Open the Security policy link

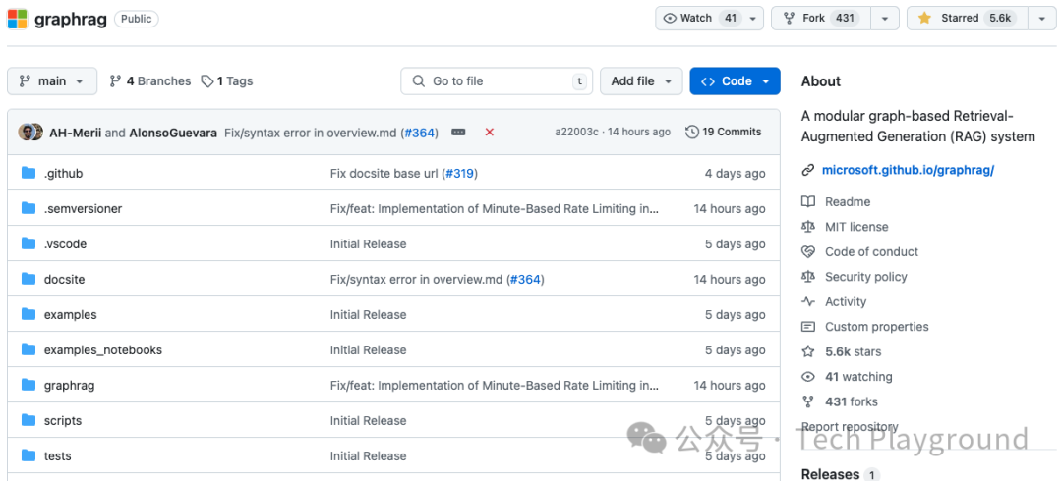[x=865, y=277]
